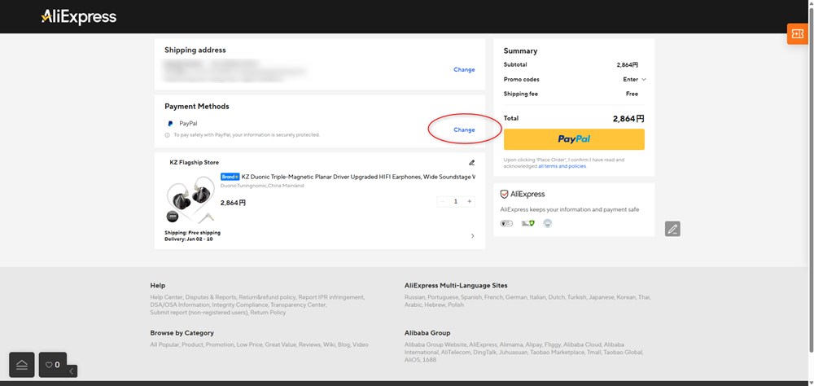Open the Alipay footer link
814x386 pixels.
(x=536, y=344)
